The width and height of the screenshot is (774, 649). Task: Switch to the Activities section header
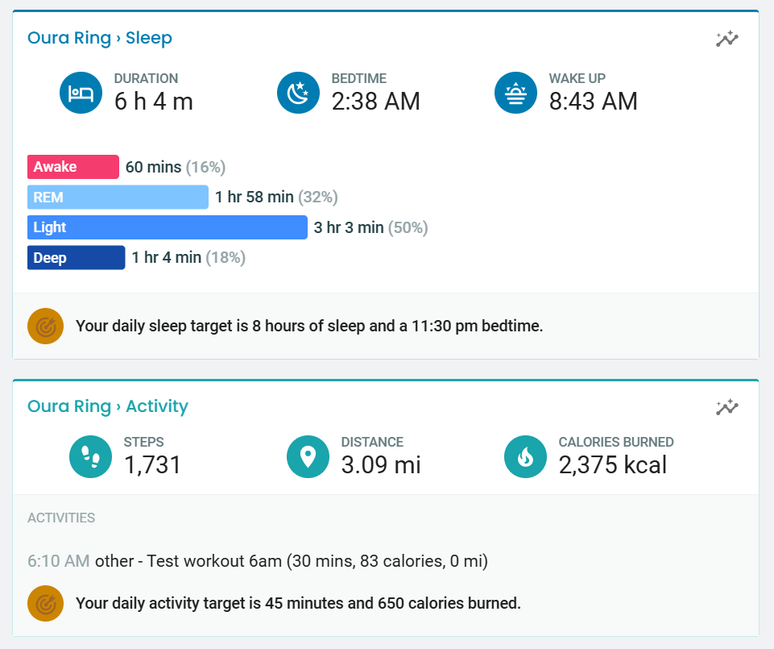click(x=61, y=518)
